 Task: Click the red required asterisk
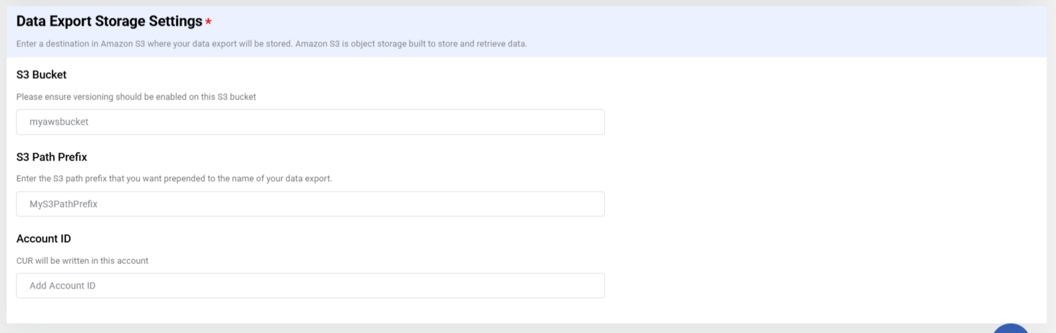point(208,22)
